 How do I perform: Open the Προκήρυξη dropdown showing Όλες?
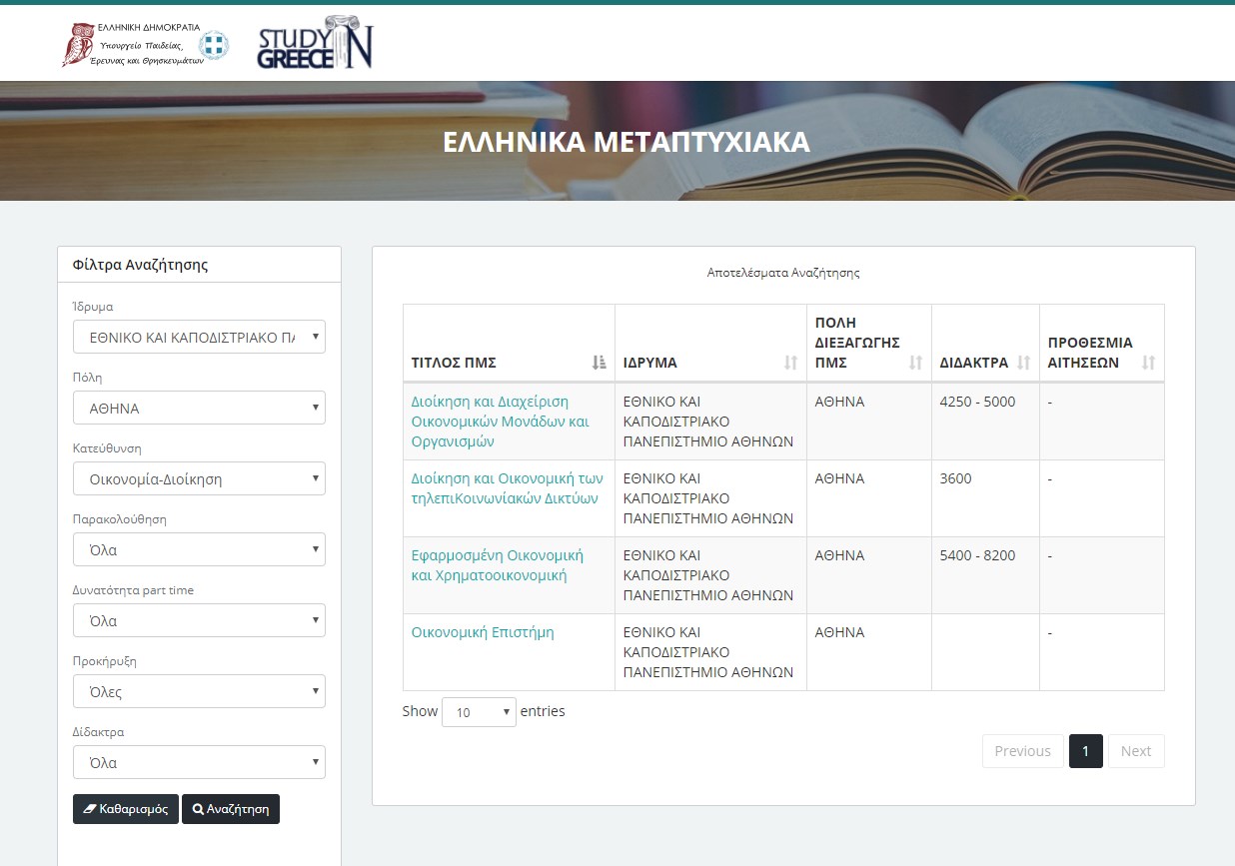199,692
